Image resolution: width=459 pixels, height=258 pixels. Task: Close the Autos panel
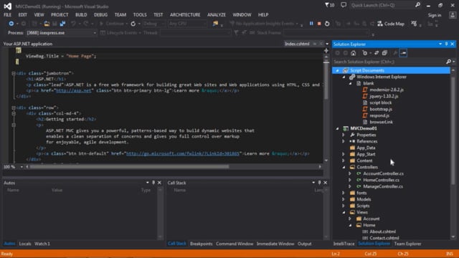pos(159,183)
